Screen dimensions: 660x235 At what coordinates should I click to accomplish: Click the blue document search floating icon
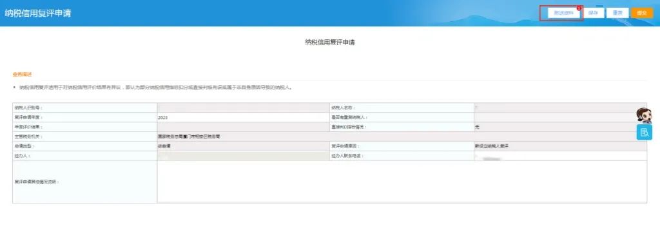click(644, 133)
